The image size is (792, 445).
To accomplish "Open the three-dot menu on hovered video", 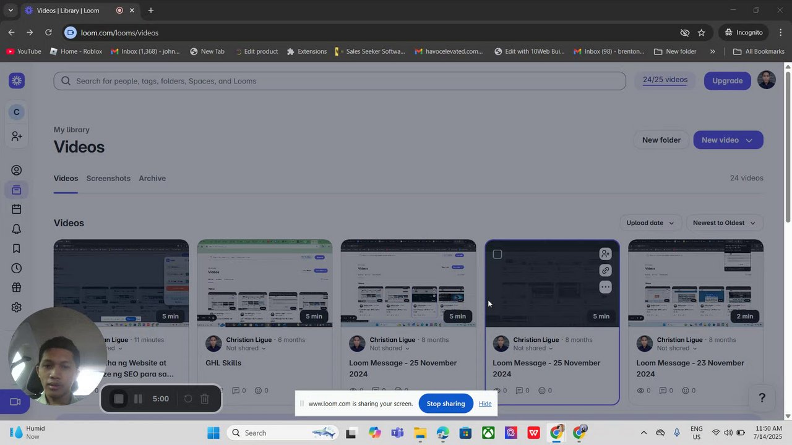I will [x=605, y=287].
